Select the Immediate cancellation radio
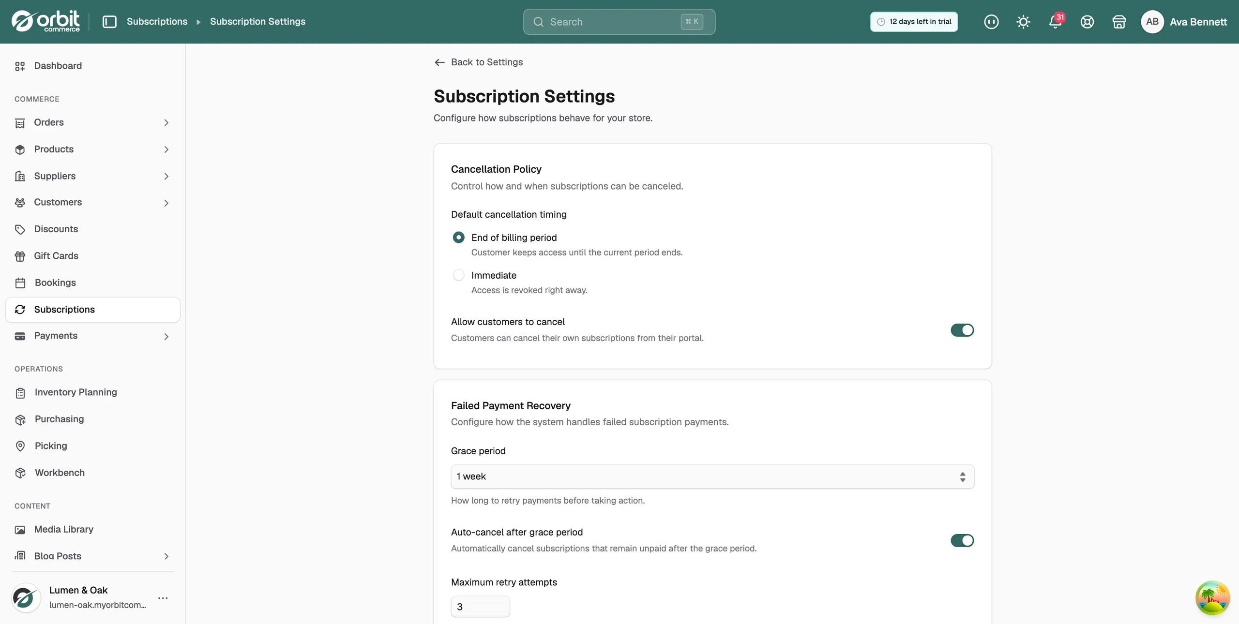 click(x=458, y=275)
